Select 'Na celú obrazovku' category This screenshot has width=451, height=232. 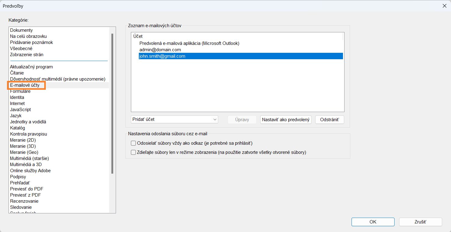(x=28, y=36)
